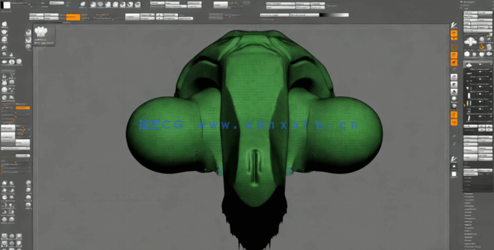Click the topmost brush icon on the left shelf

click(5, 24)
